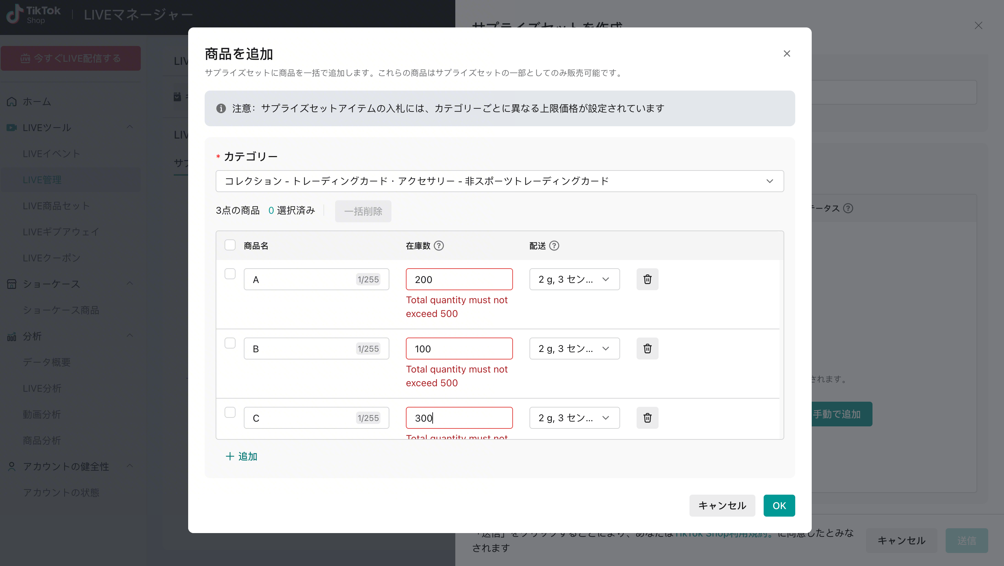This screenshot has width=1004, height=566.
Task: Click the TikTok Shop logo
Action: click(34, 14)
